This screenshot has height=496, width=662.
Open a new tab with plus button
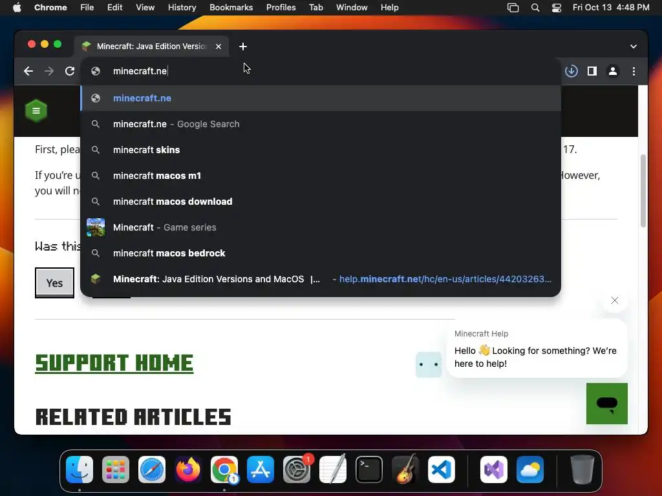coord(243,46)
